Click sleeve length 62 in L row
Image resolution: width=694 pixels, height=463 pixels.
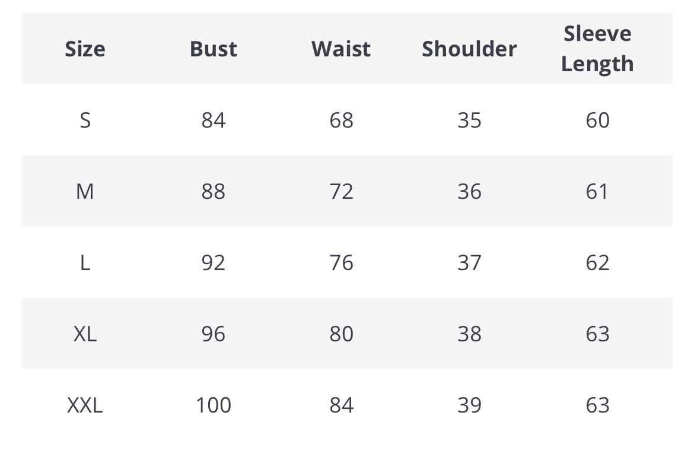[x=597, y=263]
